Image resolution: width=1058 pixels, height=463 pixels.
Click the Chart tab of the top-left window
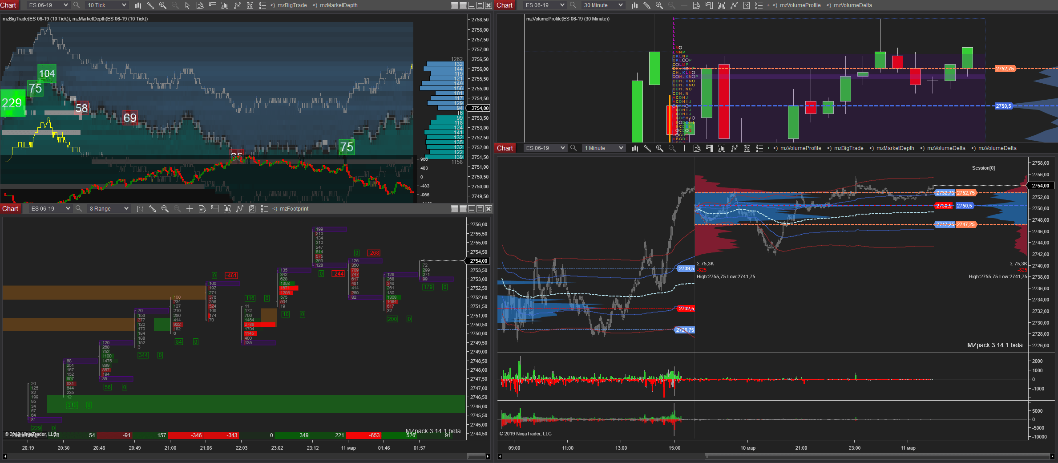tap(8, 5)
